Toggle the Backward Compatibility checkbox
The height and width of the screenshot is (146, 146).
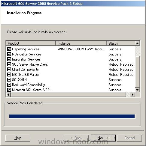click(x=9, y=85)
